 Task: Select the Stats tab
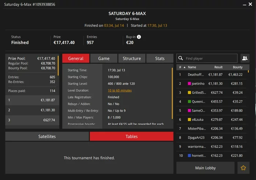point(160,58)
